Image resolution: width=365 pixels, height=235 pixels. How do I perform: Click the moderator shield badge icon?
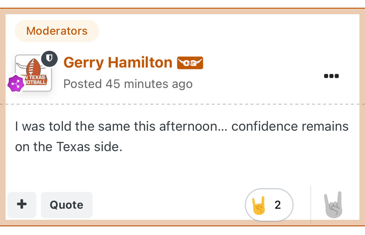click(49, 58)
